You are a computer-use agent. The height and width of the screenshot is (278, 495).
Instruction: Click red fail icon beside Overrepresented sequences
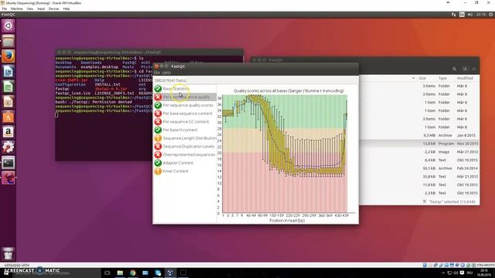pyautogui.click(x=158, y=154)
